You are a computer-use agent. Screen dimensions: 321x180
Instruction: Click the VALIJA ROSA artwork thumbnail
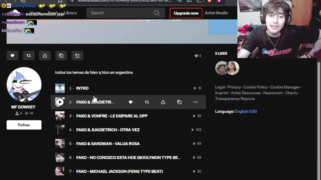[x=60, y=144]
